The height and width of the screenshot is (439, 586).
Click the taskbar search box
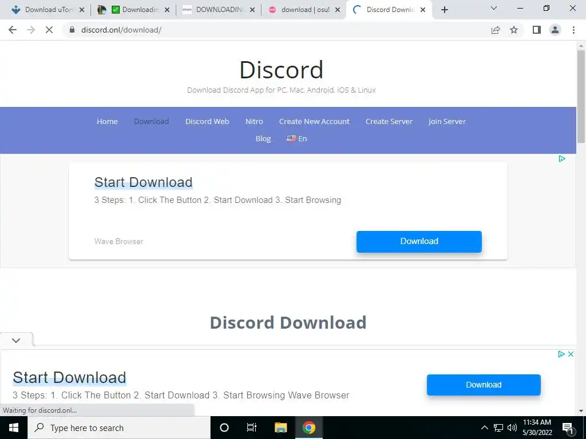[119, 428]
